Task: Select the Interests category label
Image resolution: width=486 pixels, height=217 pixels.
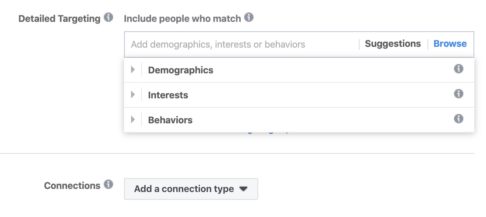Action: (168, 95)
